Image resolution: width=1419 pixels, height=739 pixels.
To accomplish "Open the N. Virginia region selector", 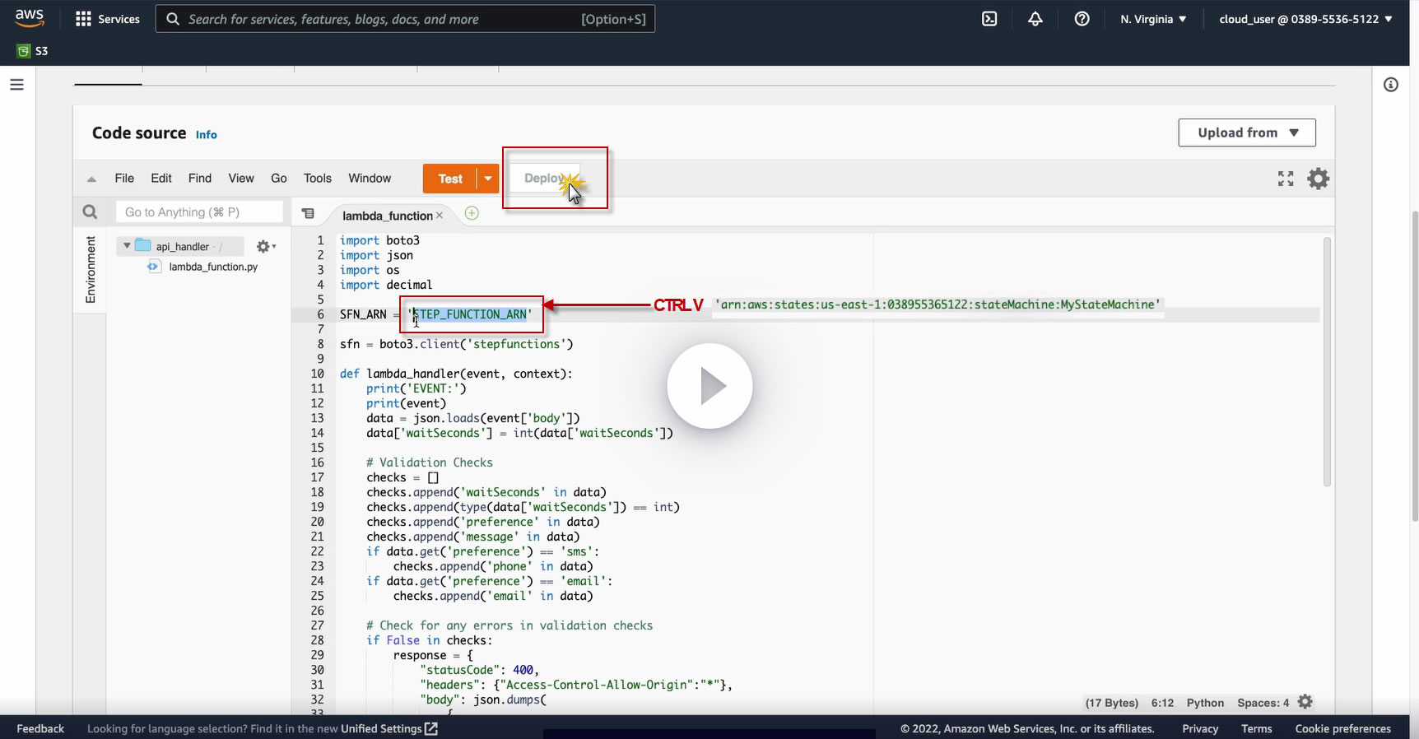I will tap(1152, 19).
